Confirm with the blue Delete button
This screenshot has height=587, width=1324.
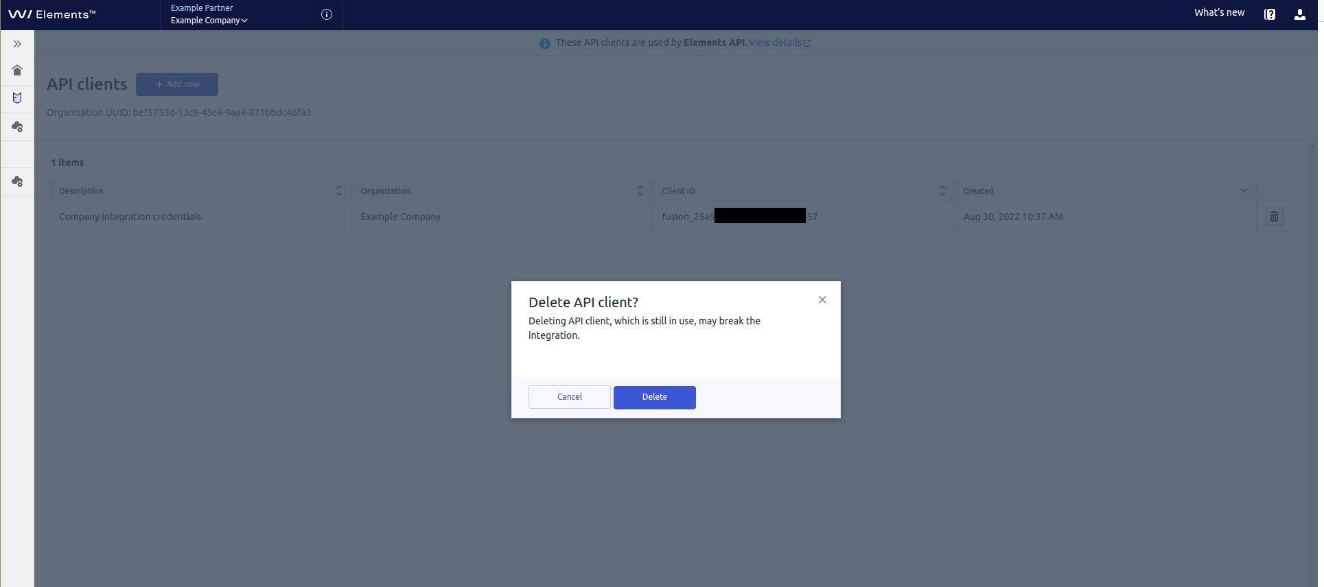(x=654, y=397)
